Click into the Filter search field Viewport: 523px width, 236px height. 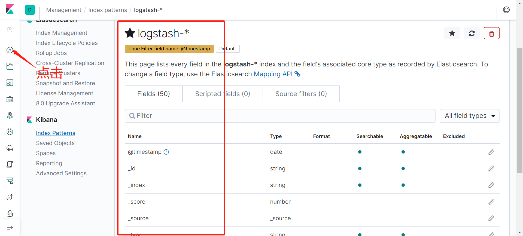280,116
